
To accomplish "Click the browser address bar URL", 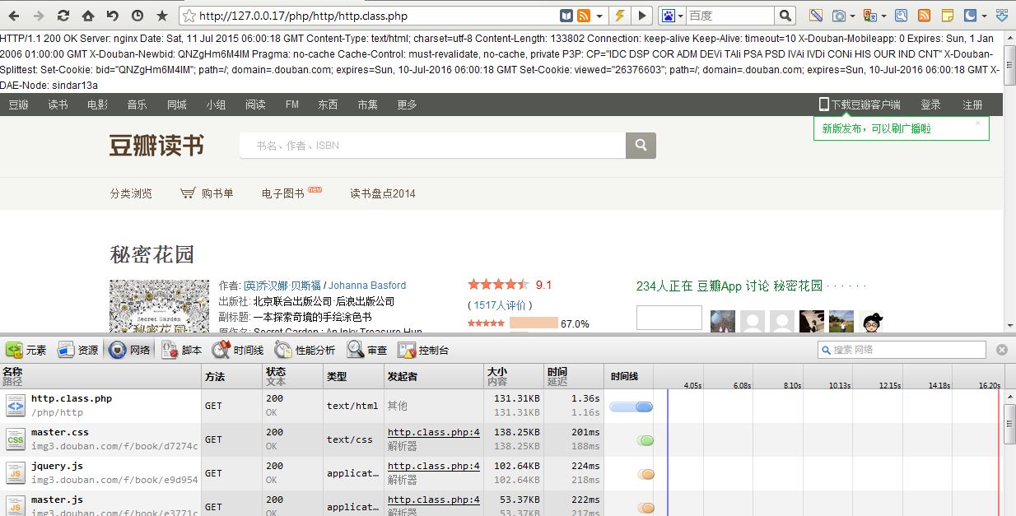I will coord(303,16).
